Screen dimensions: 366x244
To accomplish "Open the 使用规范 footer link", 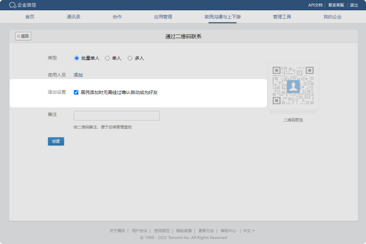I will click(x=162, y=231).
